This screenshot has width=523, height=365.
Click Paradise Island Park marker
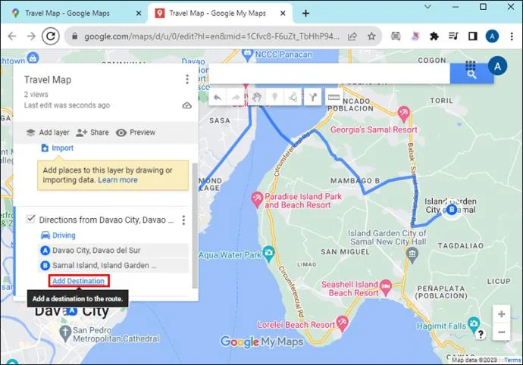pyautogui.click(x=257, y=200)
